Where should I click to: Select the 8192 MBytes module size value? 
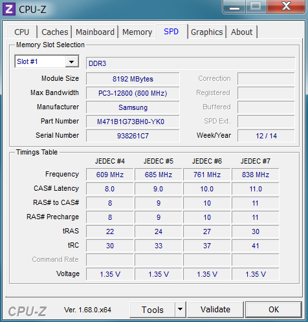click(x=133, y=79)
